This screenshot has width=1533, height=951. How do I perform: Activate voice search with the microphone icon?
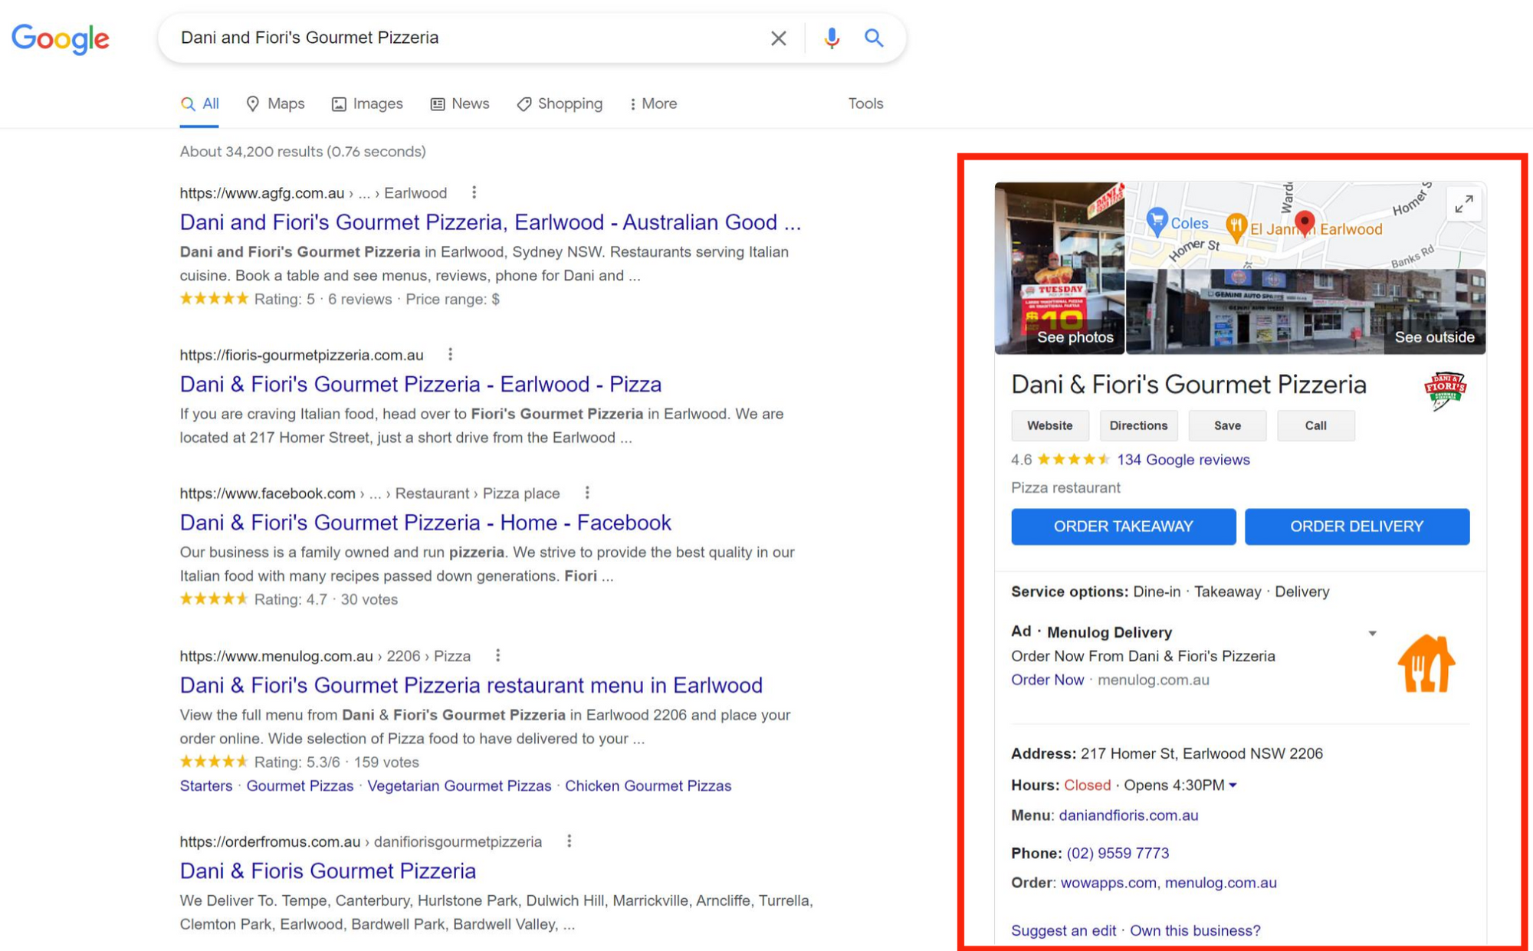[x=831, y=38]
